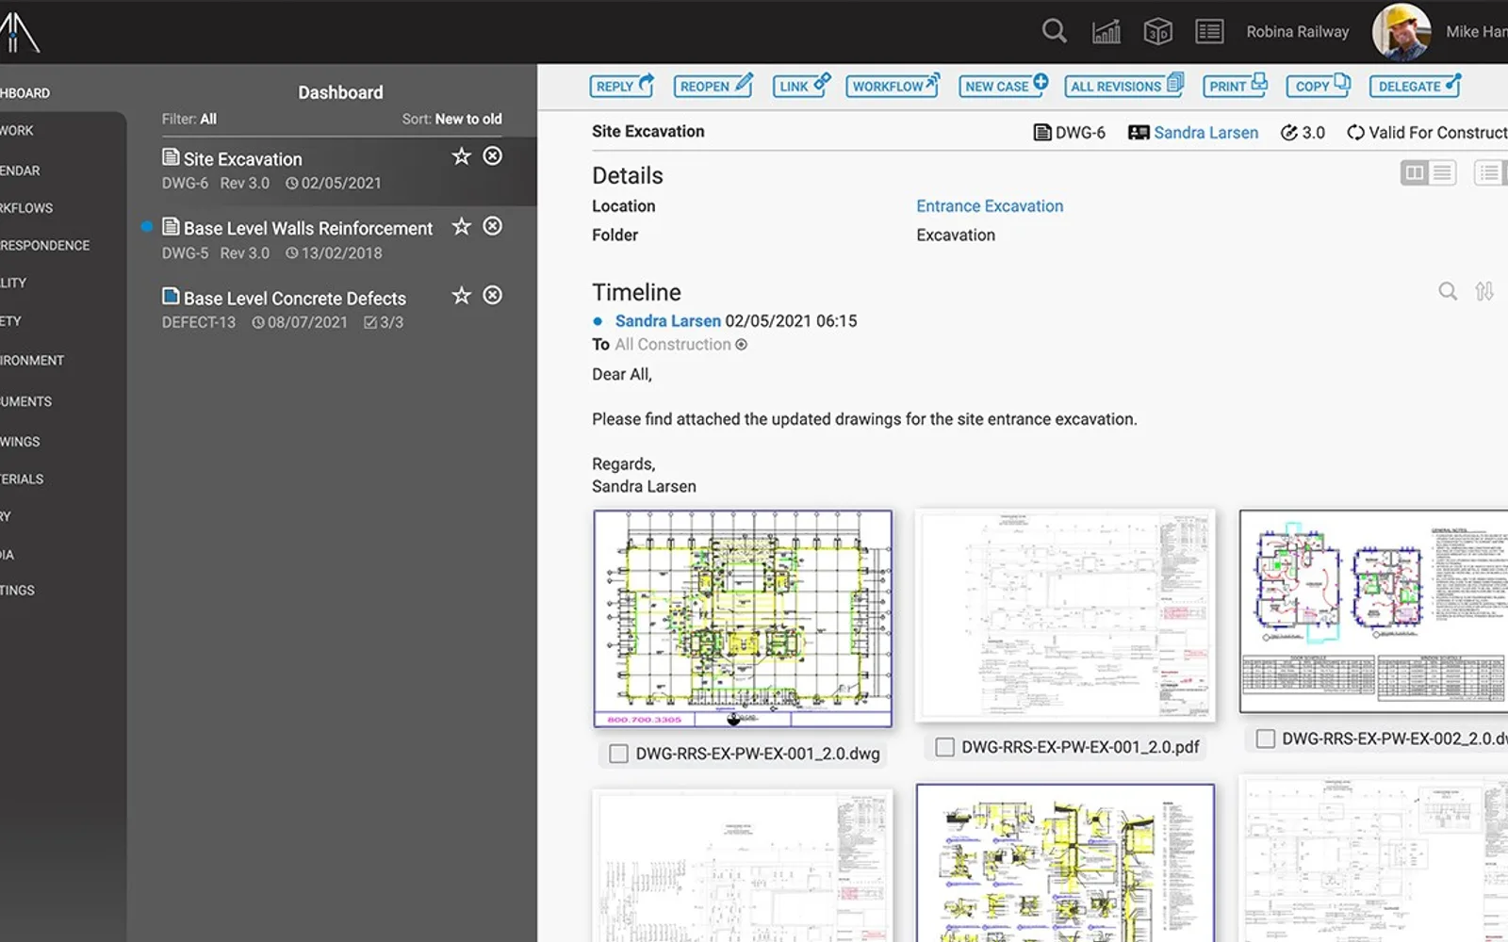Click the Delegate button
Screen dimensions: 1508x942
(1417, 86)
